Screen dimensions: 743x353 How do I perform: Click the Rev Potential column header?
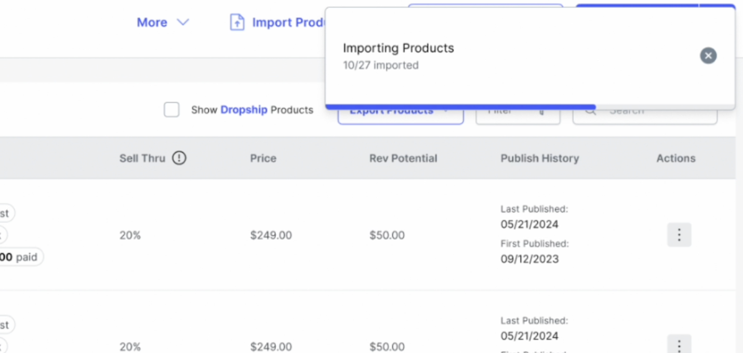coord(403,158)
